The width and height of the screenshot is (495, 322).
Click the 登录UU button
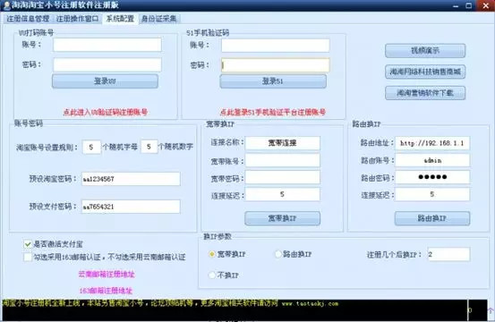pos(105,81)
